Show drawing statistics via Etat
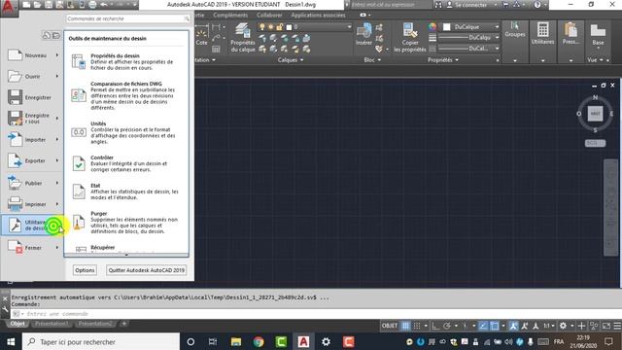Screen dimensions: 622x350 coord(126,192)
